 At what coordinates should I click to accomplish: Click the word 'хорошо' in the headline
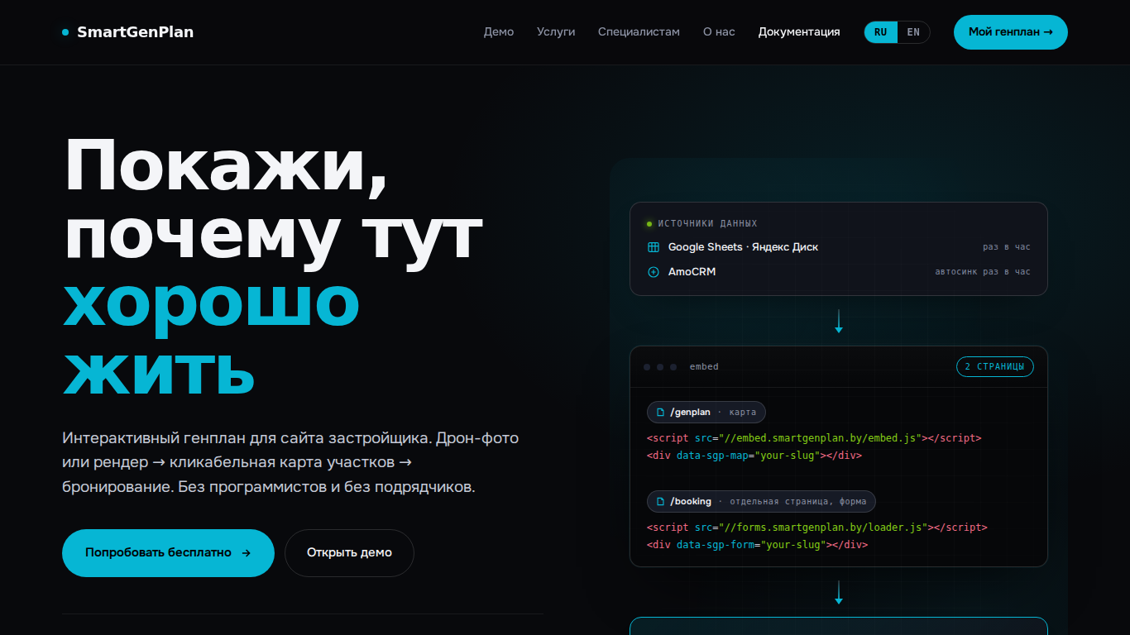pyautogui.click(x=212, y=302)
